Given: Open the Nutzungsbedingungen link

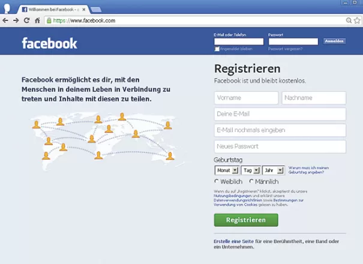Looking at the screenshot, I should (x=232, y=196).
